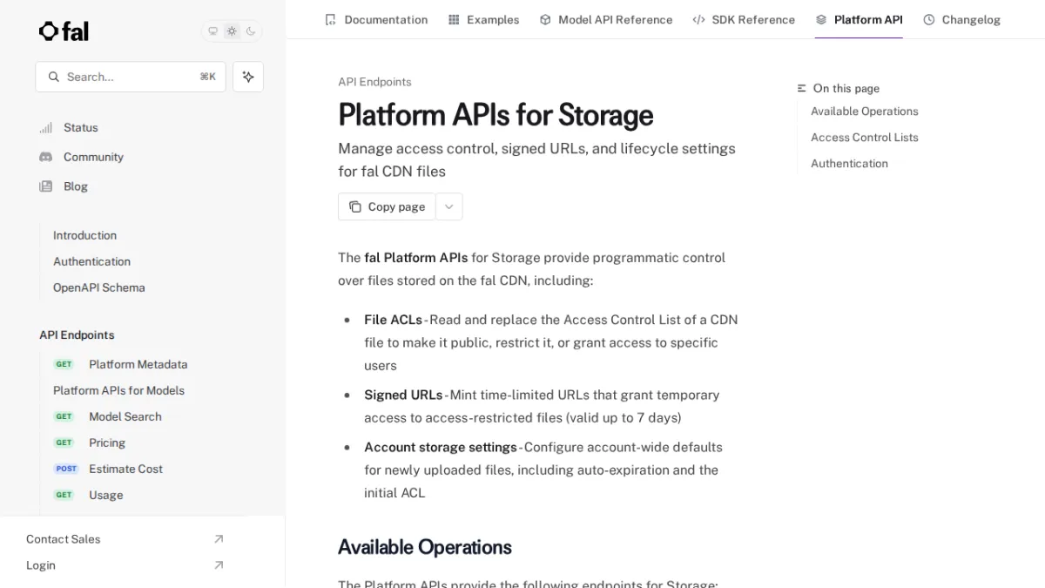
Task: Open the Pricing endpoint
Action: pyautogui.click(x=107, y=443)
